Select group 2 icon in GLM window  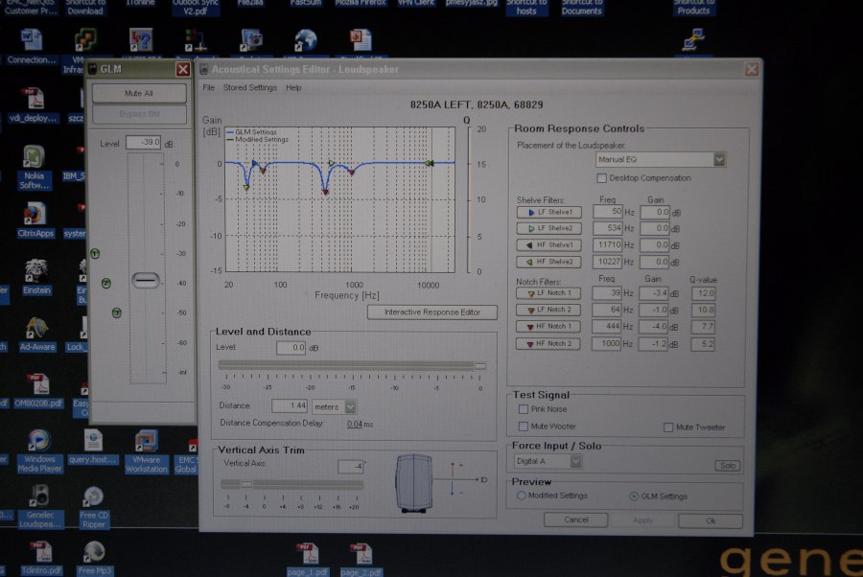(106, 284)
